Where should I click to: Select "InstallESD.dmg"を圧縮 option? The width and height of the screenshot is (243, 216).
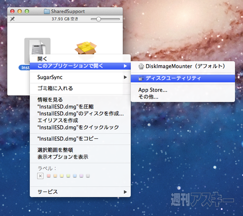click(80, 107)
